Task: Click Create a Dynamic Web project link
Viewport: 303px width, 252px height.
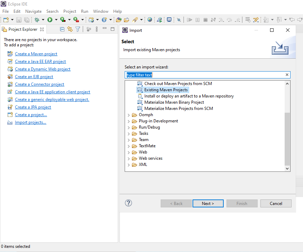Action: 43,69
